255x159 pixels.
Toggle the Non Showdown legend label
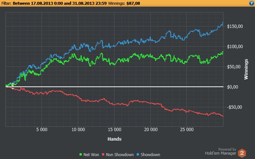120,155
